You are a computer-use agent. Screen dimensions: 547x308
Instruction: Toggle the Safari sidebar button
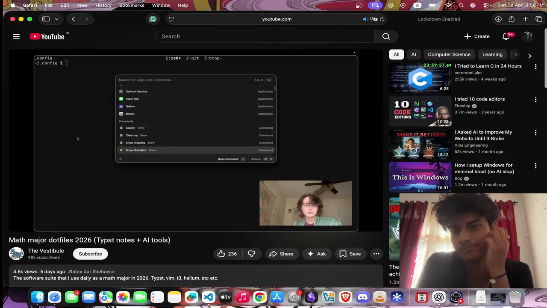point(46,19)
